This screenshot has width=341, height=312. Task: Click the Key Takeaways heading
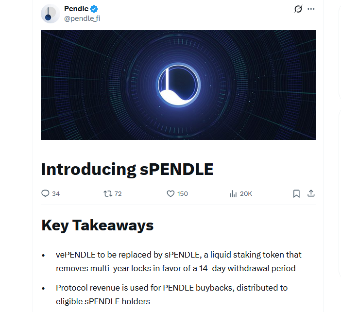(x=98, y=225)
